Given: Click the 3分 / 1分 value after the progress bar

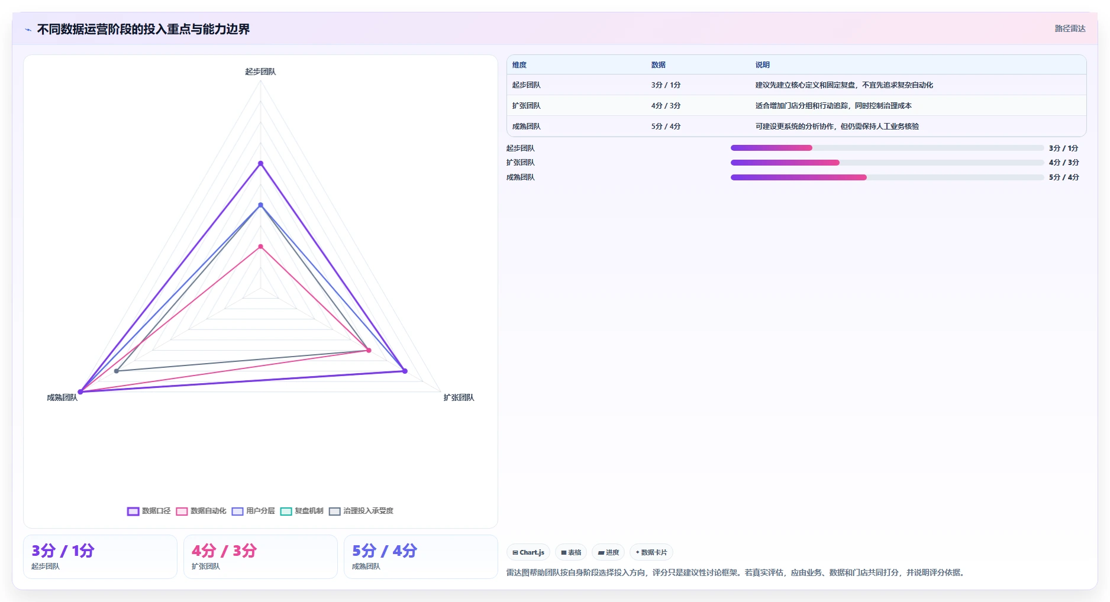Looking at the screenshot, I should pyautogui.click(x=1064, y=148).
